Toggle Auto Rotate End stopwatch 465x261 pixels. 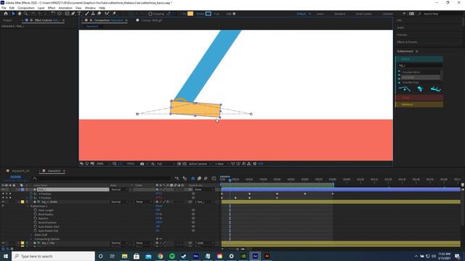(x=36, y=231)
